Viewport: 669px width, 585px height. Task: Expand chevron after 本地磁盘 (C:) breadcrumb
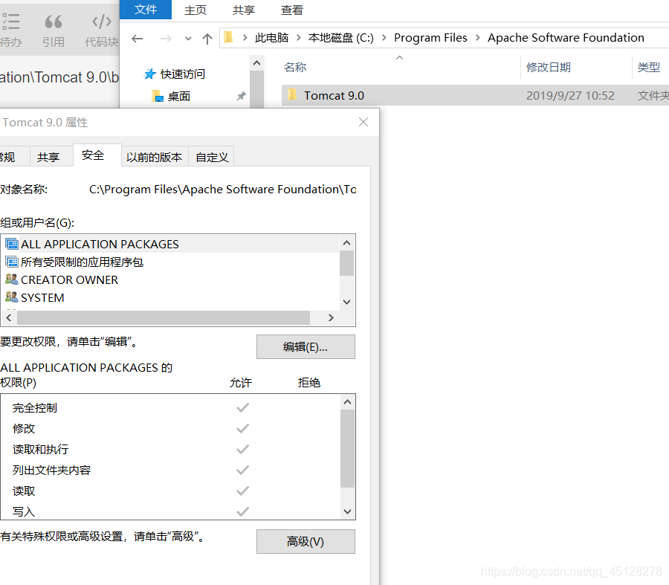pyautogui.click(x=384, y=38)
